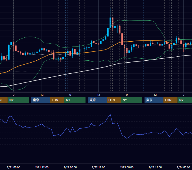The height and width of the screenshot is (170, 192).
Task: Click the 2/21 12:00 date label
Action: 42,167
